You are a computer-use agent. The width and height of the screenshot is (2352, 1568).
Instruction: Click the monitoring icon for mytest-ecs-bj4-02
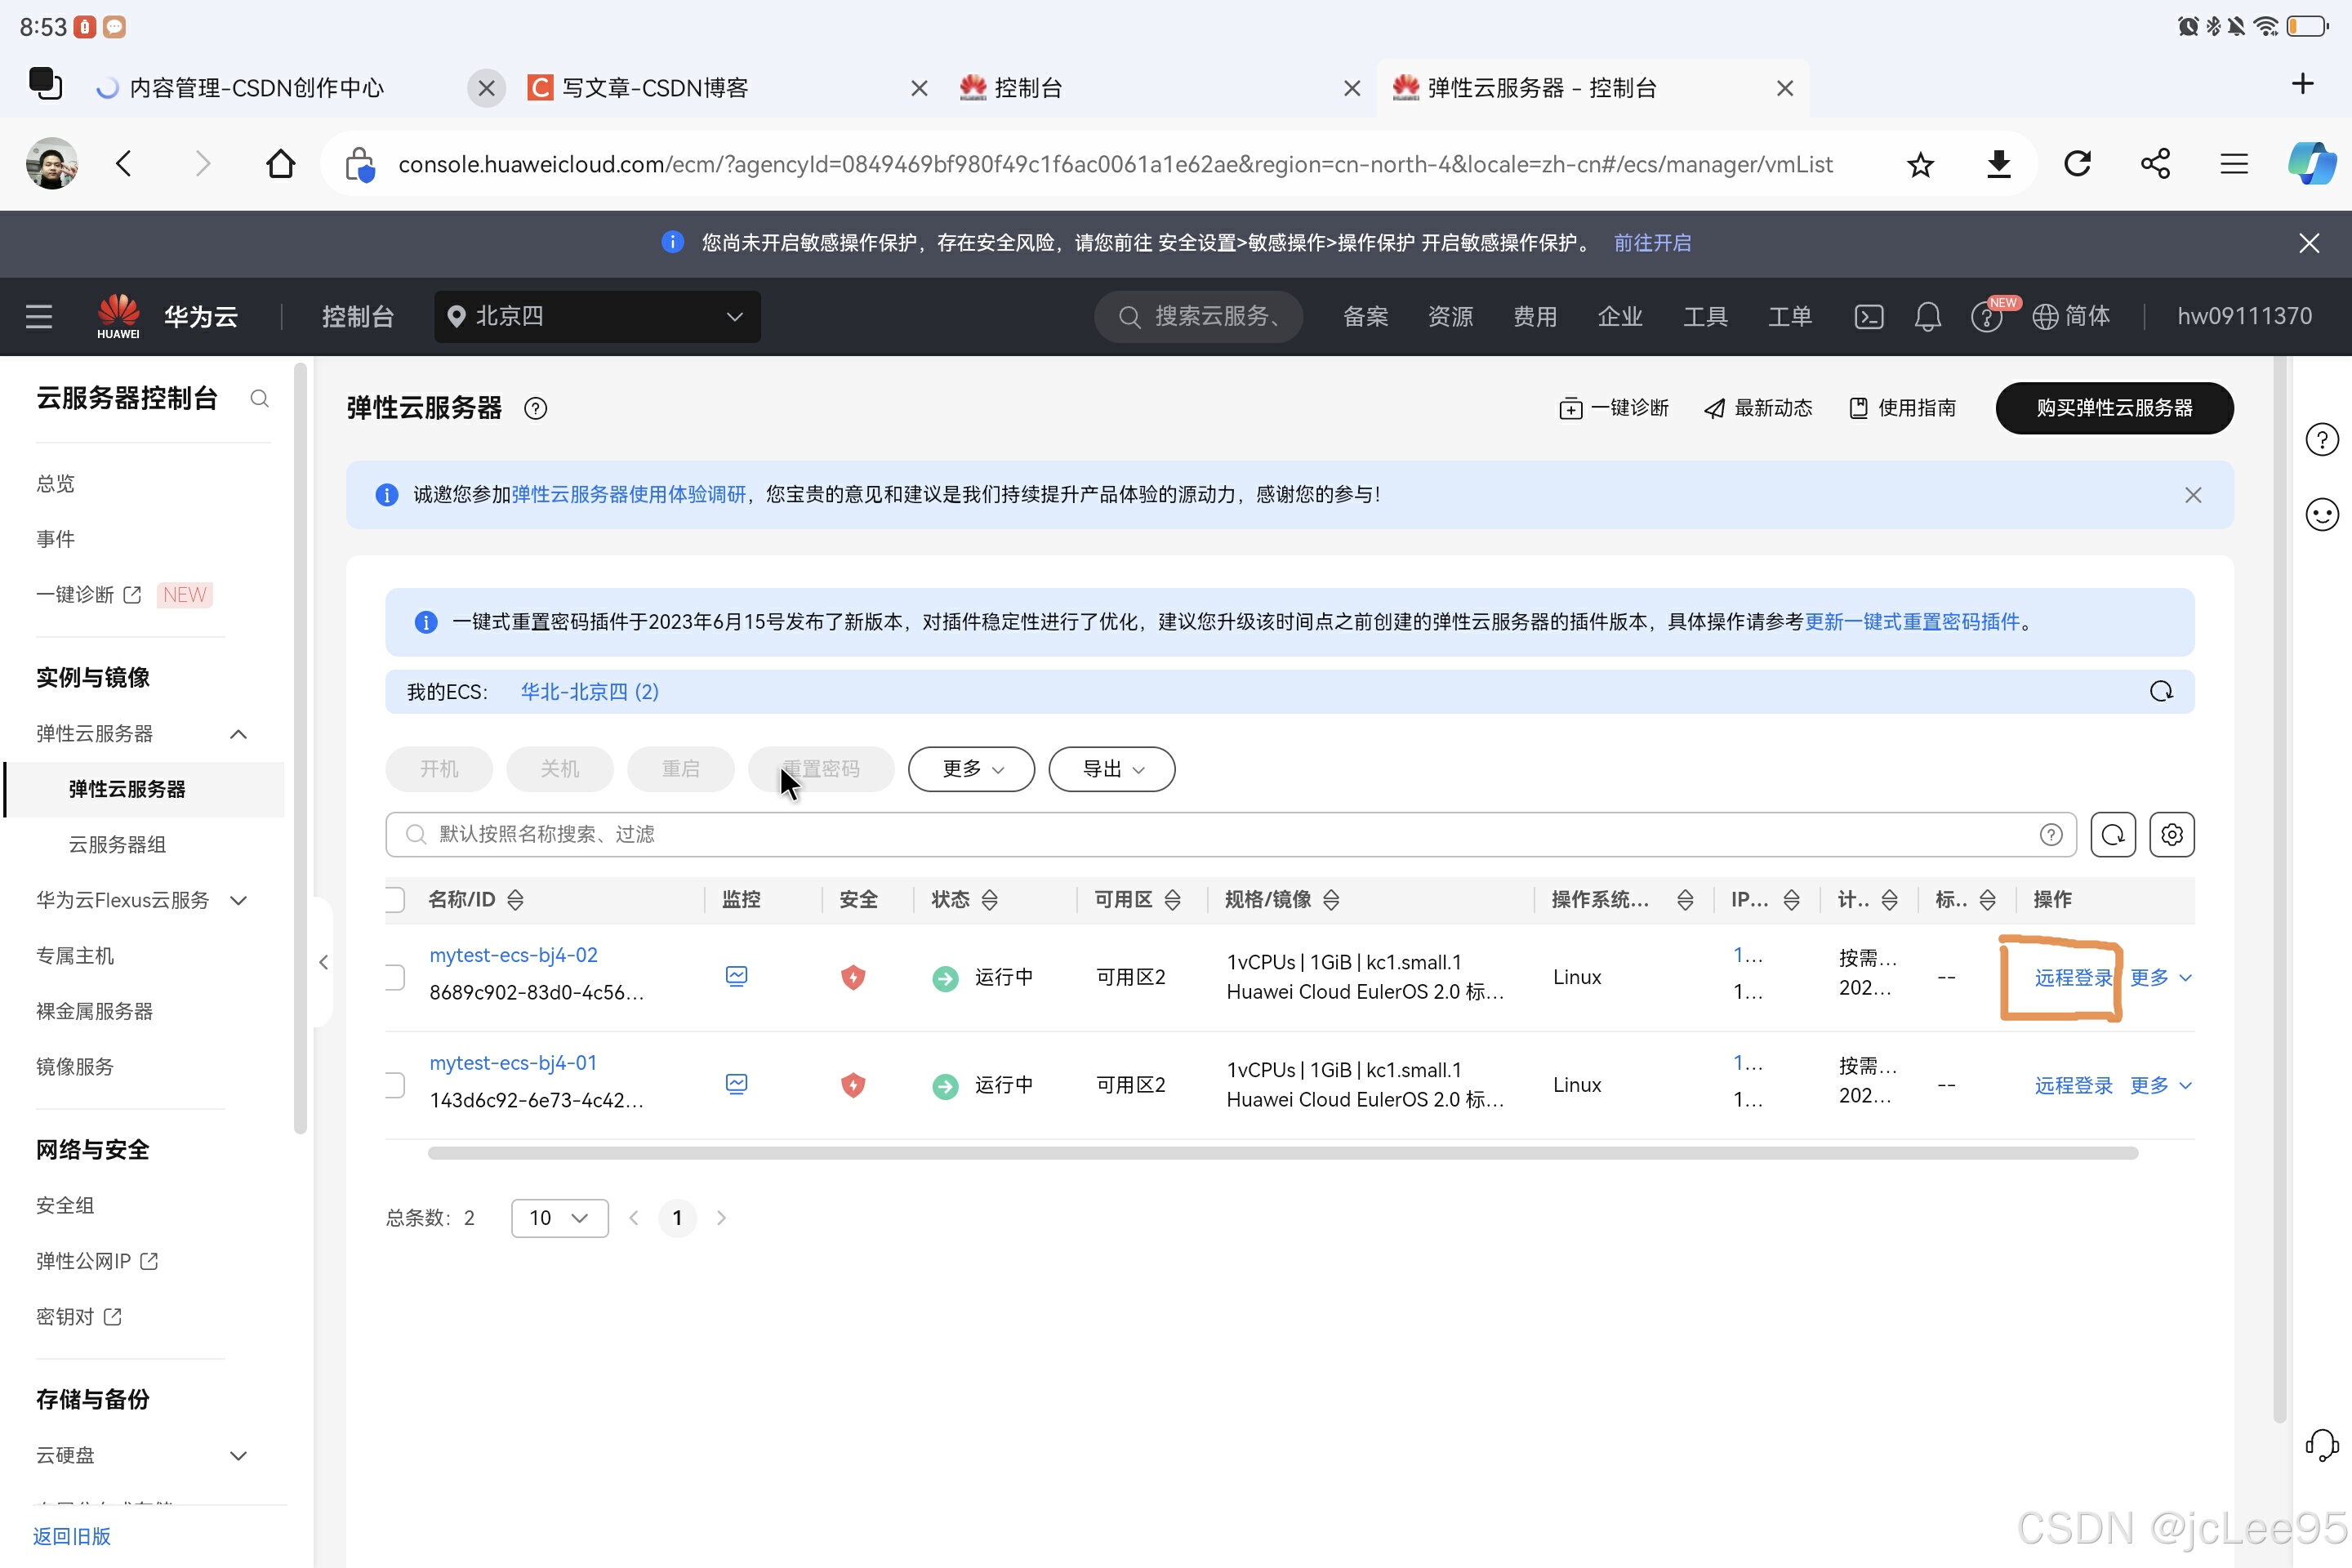click(x=736, y=976)
